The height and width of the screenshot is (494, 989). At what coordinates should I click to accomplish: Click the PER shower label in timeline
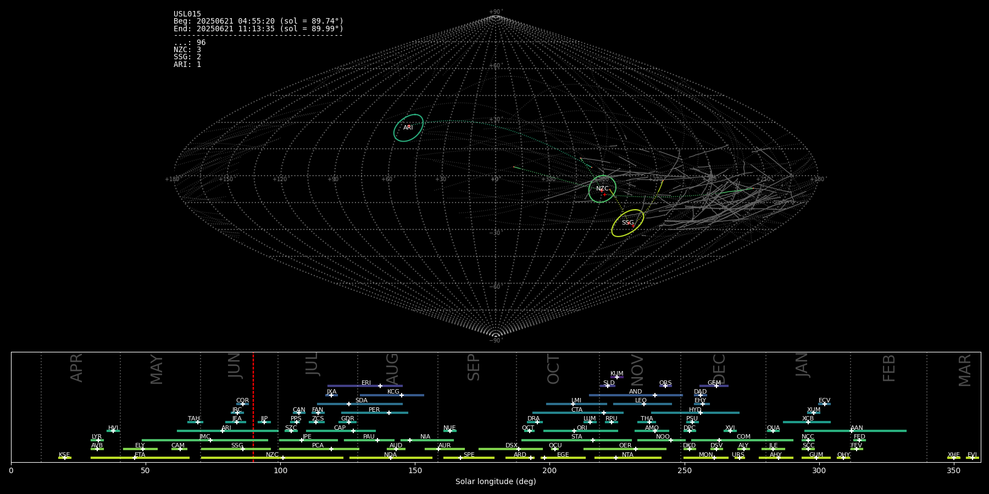(374, 410)
